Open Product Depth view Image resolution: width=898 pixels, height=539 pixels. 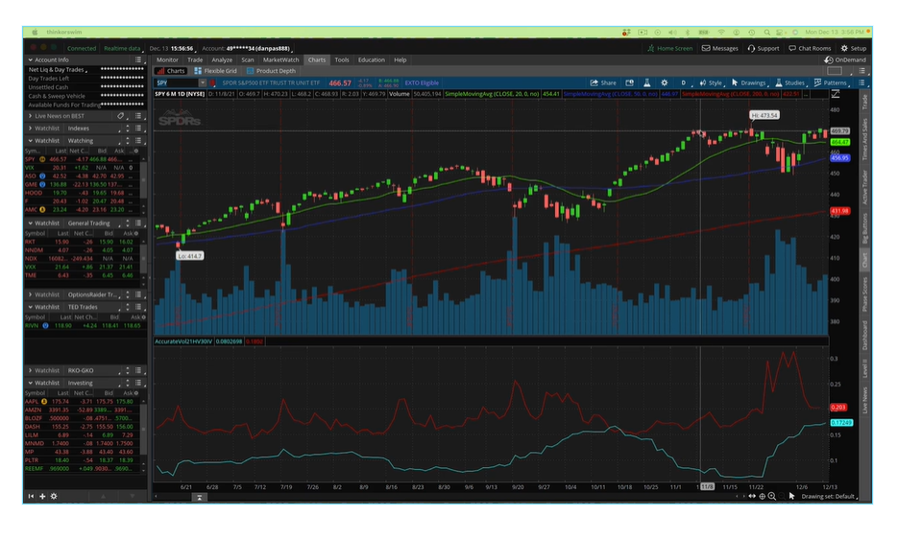[x=271, y=71]
